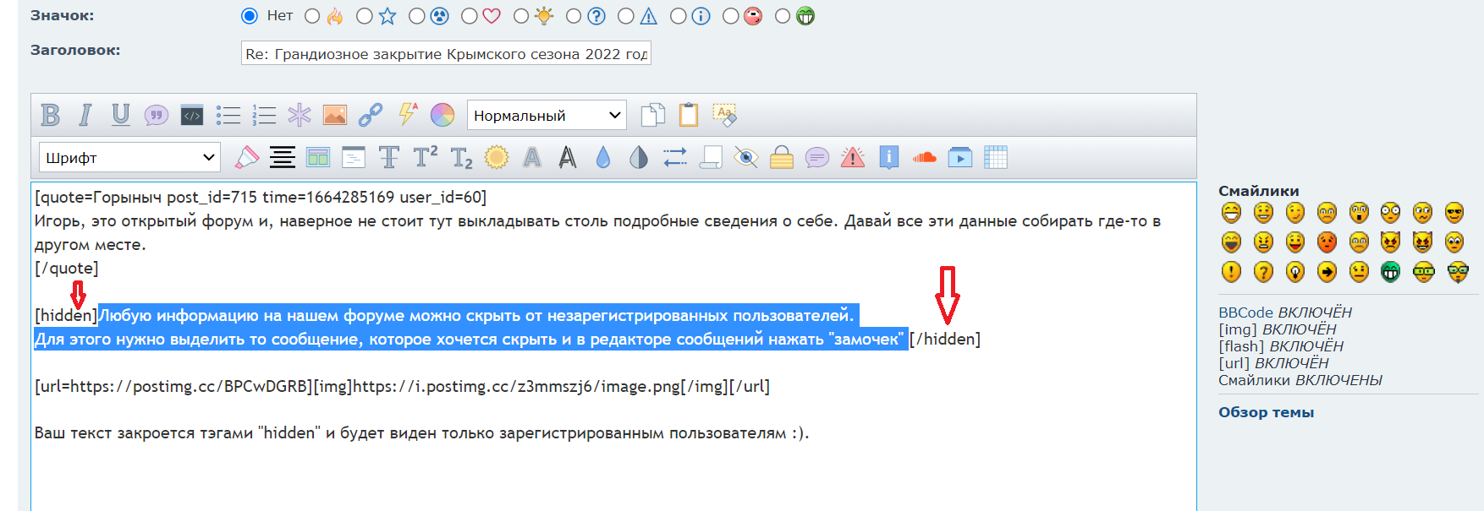
Task: Select the flame topic icon radio button
Action: (312, 16)
